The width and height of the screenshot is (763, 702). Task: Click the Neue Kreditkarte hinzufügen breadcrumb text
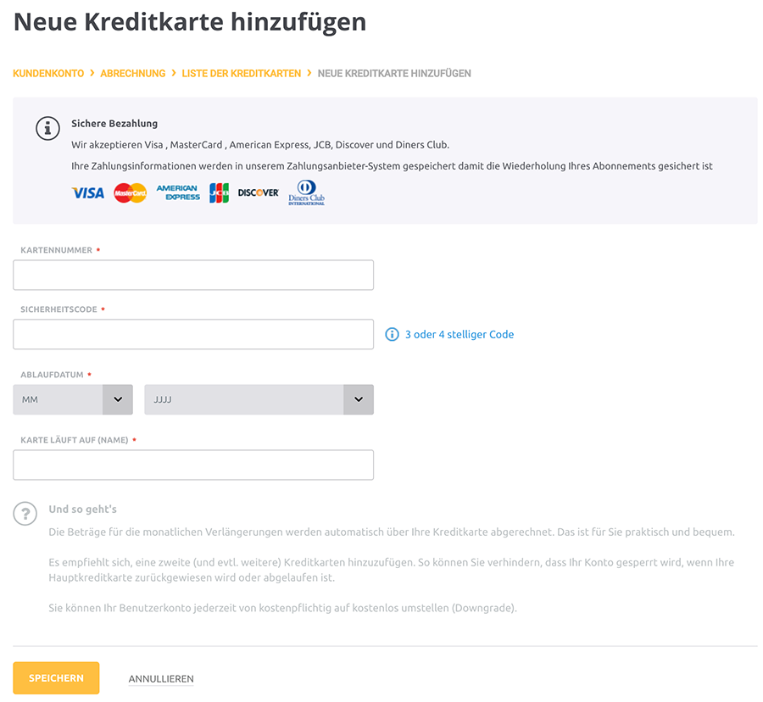tap(394, 74)
